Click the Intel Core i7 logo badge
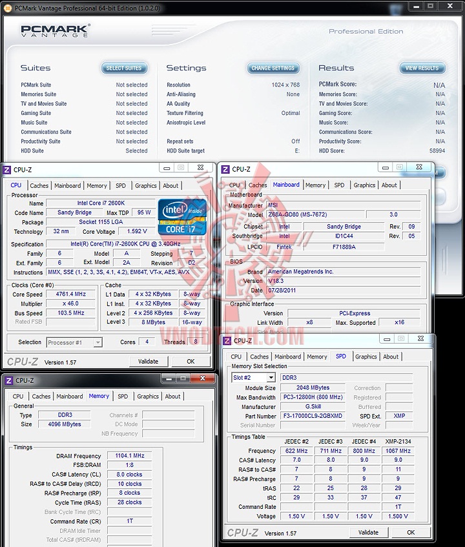This screenshot has width=465, height=547. click(182, 217)
